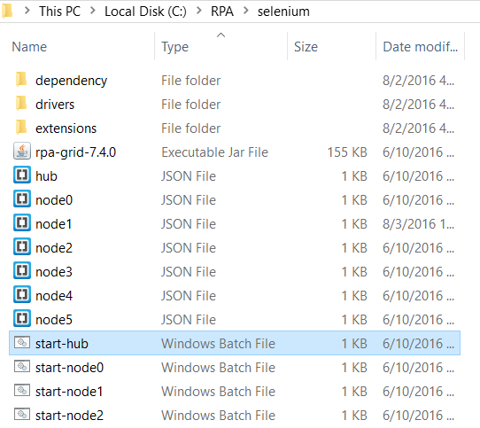Sort by the Date modified column header
Viewport: 480px width, 428px height.
point(421,47)
